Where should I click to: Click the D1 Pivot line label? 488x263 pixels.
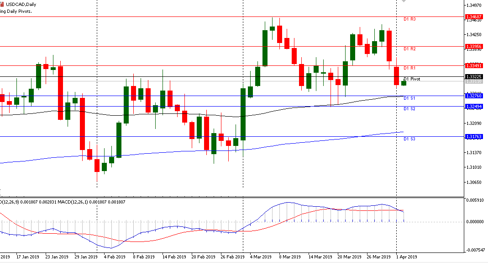[412, 79]
